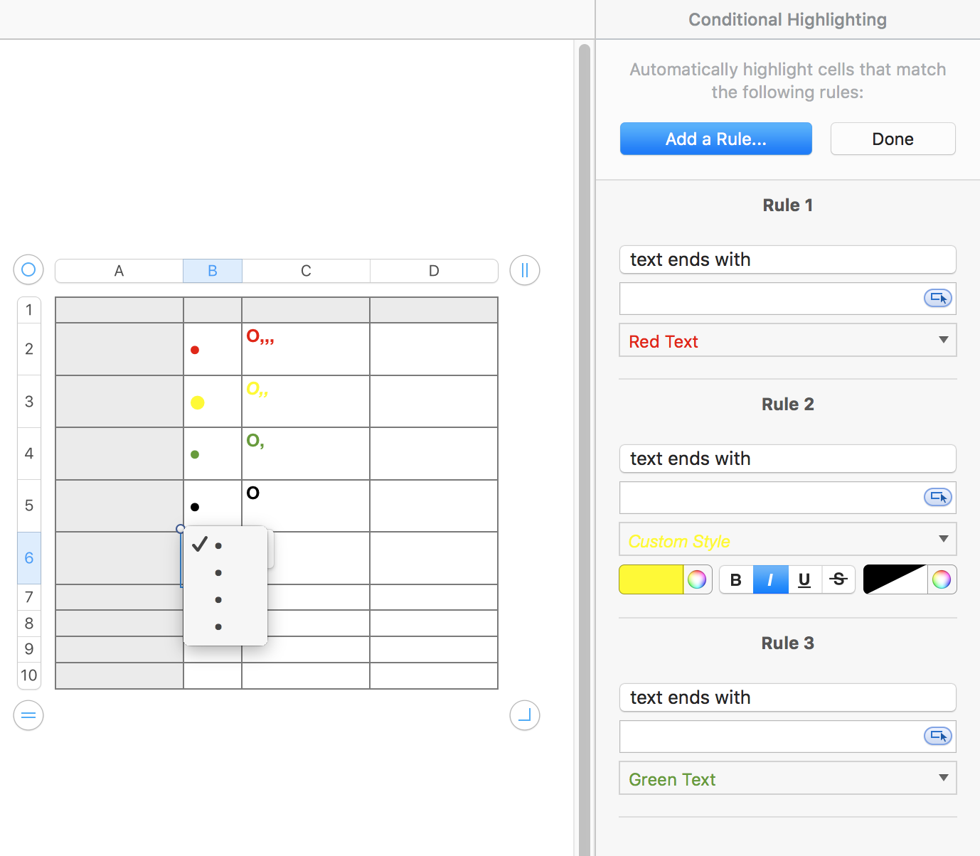
Task: Click the Add a Rule... button
Action: (716, 139)
